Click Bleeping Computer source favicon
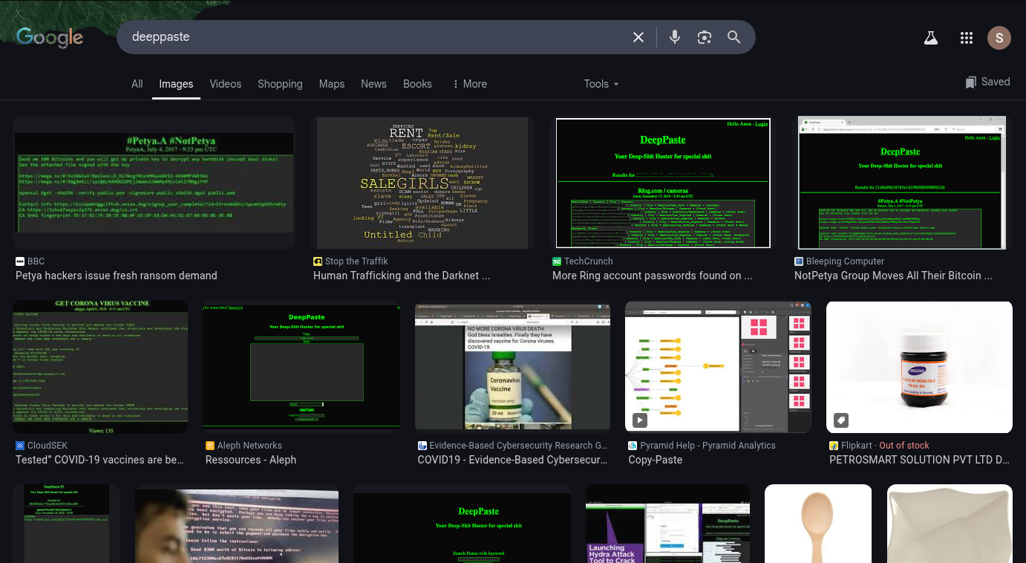This screenshot has width=1026, height=563. tap(799, 261)
